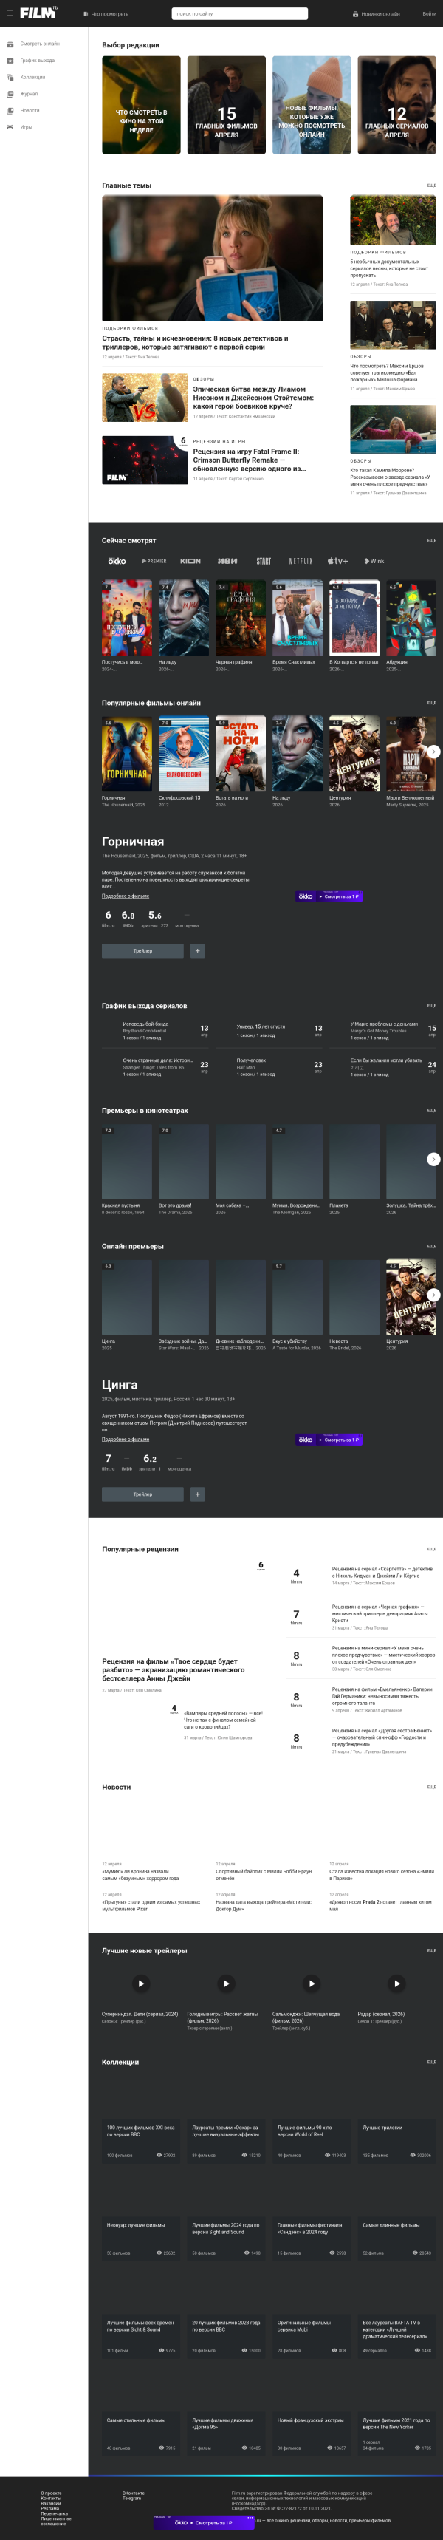Open the "Что посмотреть" header menu
Image resolution: width=443 pixels, height=2540 pixels.
tap(106, 14)
